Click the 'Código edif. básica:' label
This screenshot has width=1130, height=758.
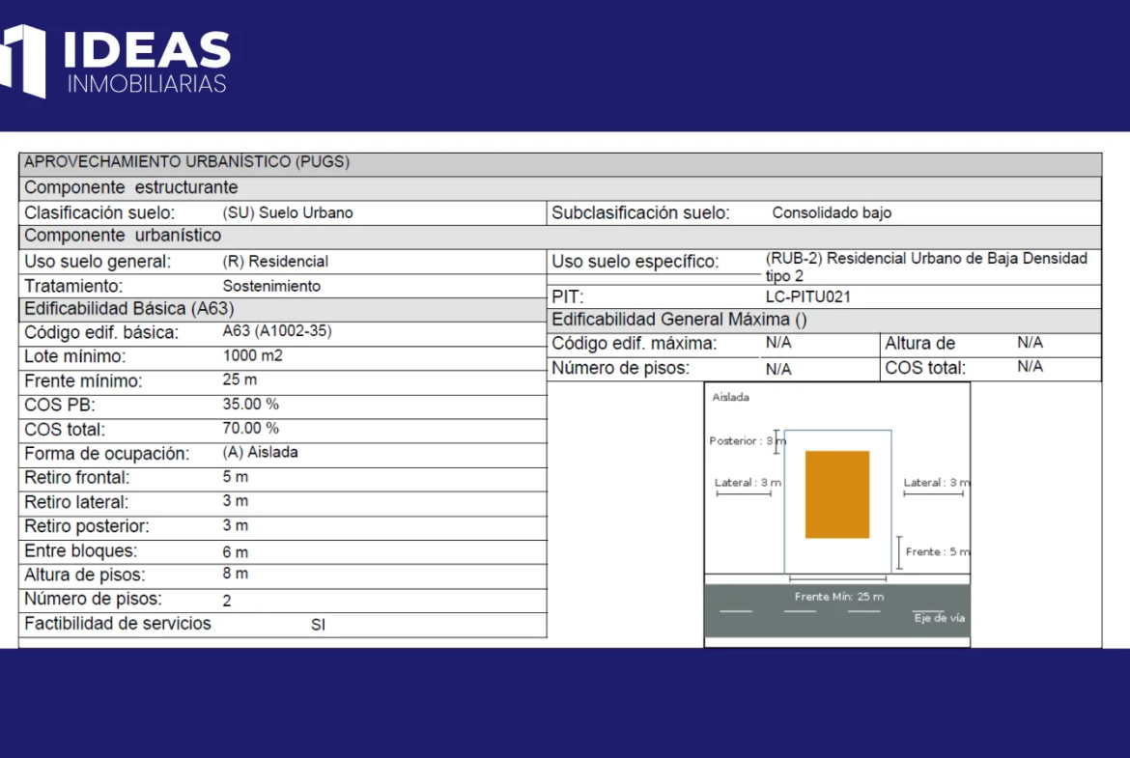point(101,332)
